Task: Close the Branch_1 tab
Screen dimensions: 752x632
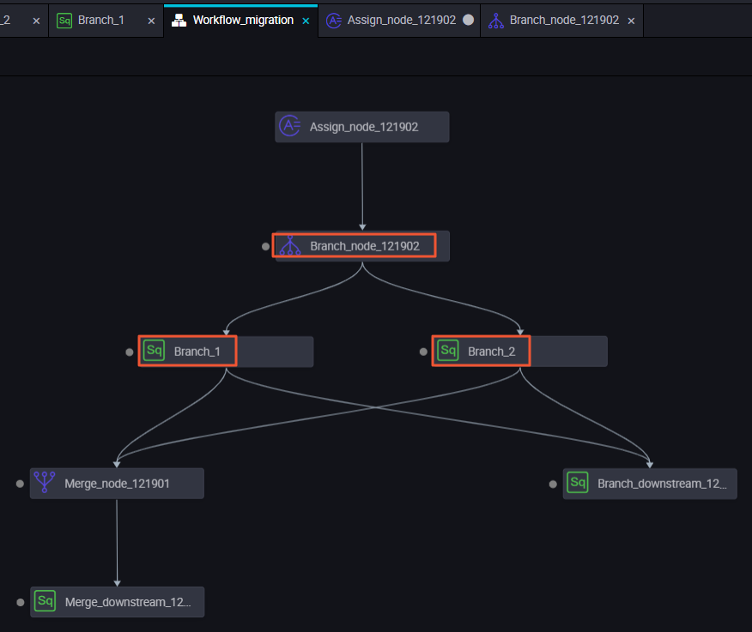Action: pos(152,21)
